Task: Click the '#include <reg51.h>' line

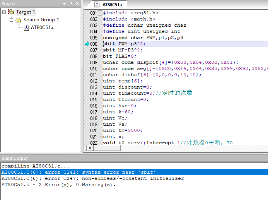Action: 131,13
